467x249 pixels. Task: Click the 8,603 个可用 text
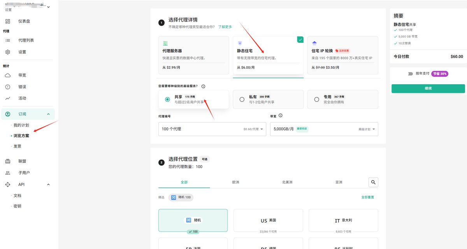pos(343,231)
